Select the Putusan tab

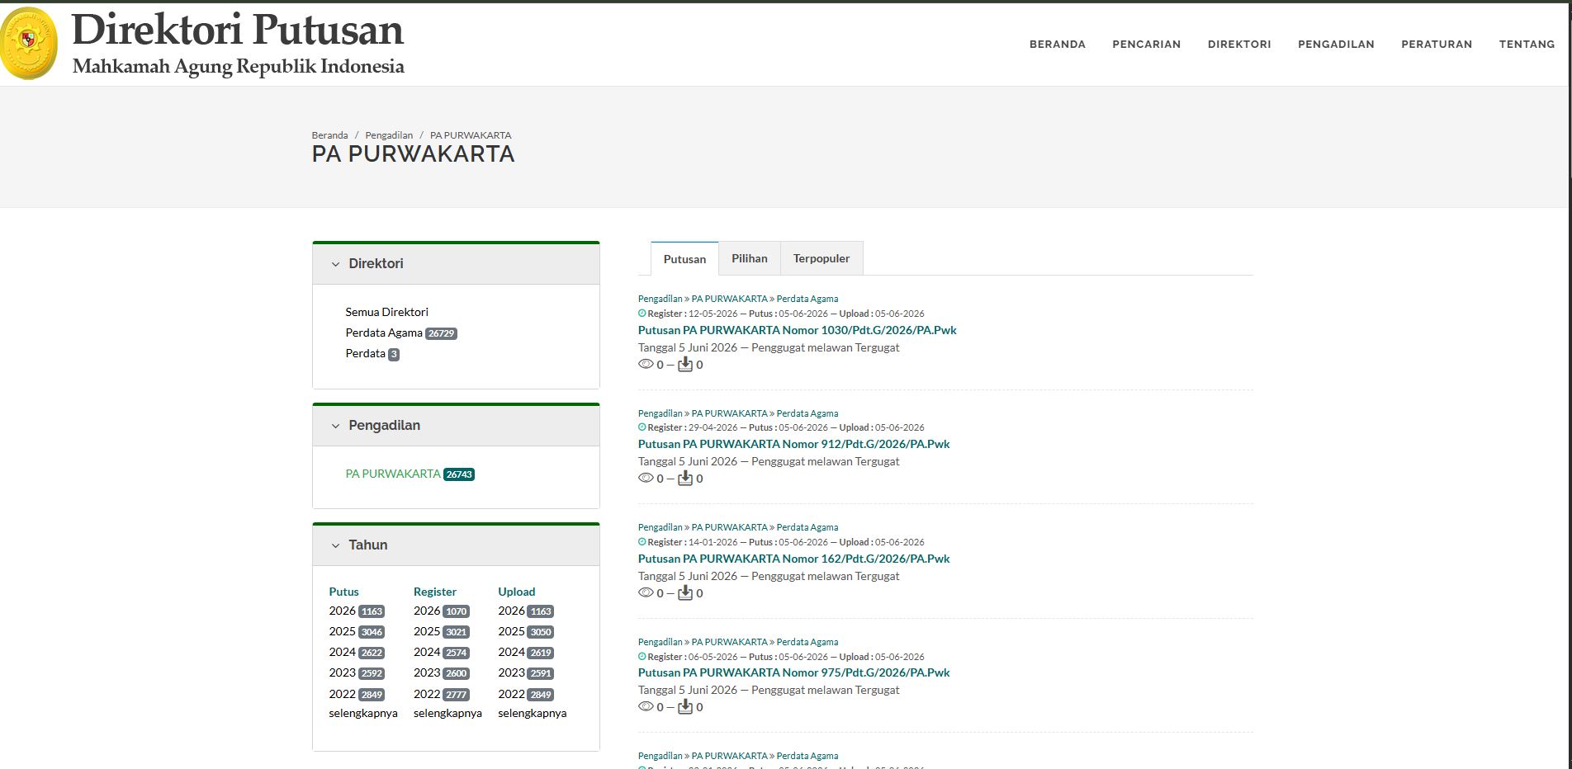[x=685, y=259]
